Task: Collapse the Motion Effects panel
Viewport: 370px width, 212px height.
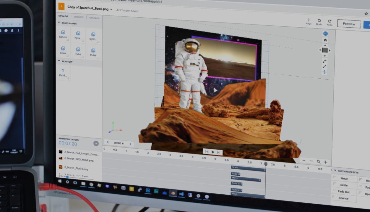Action: 335,171
